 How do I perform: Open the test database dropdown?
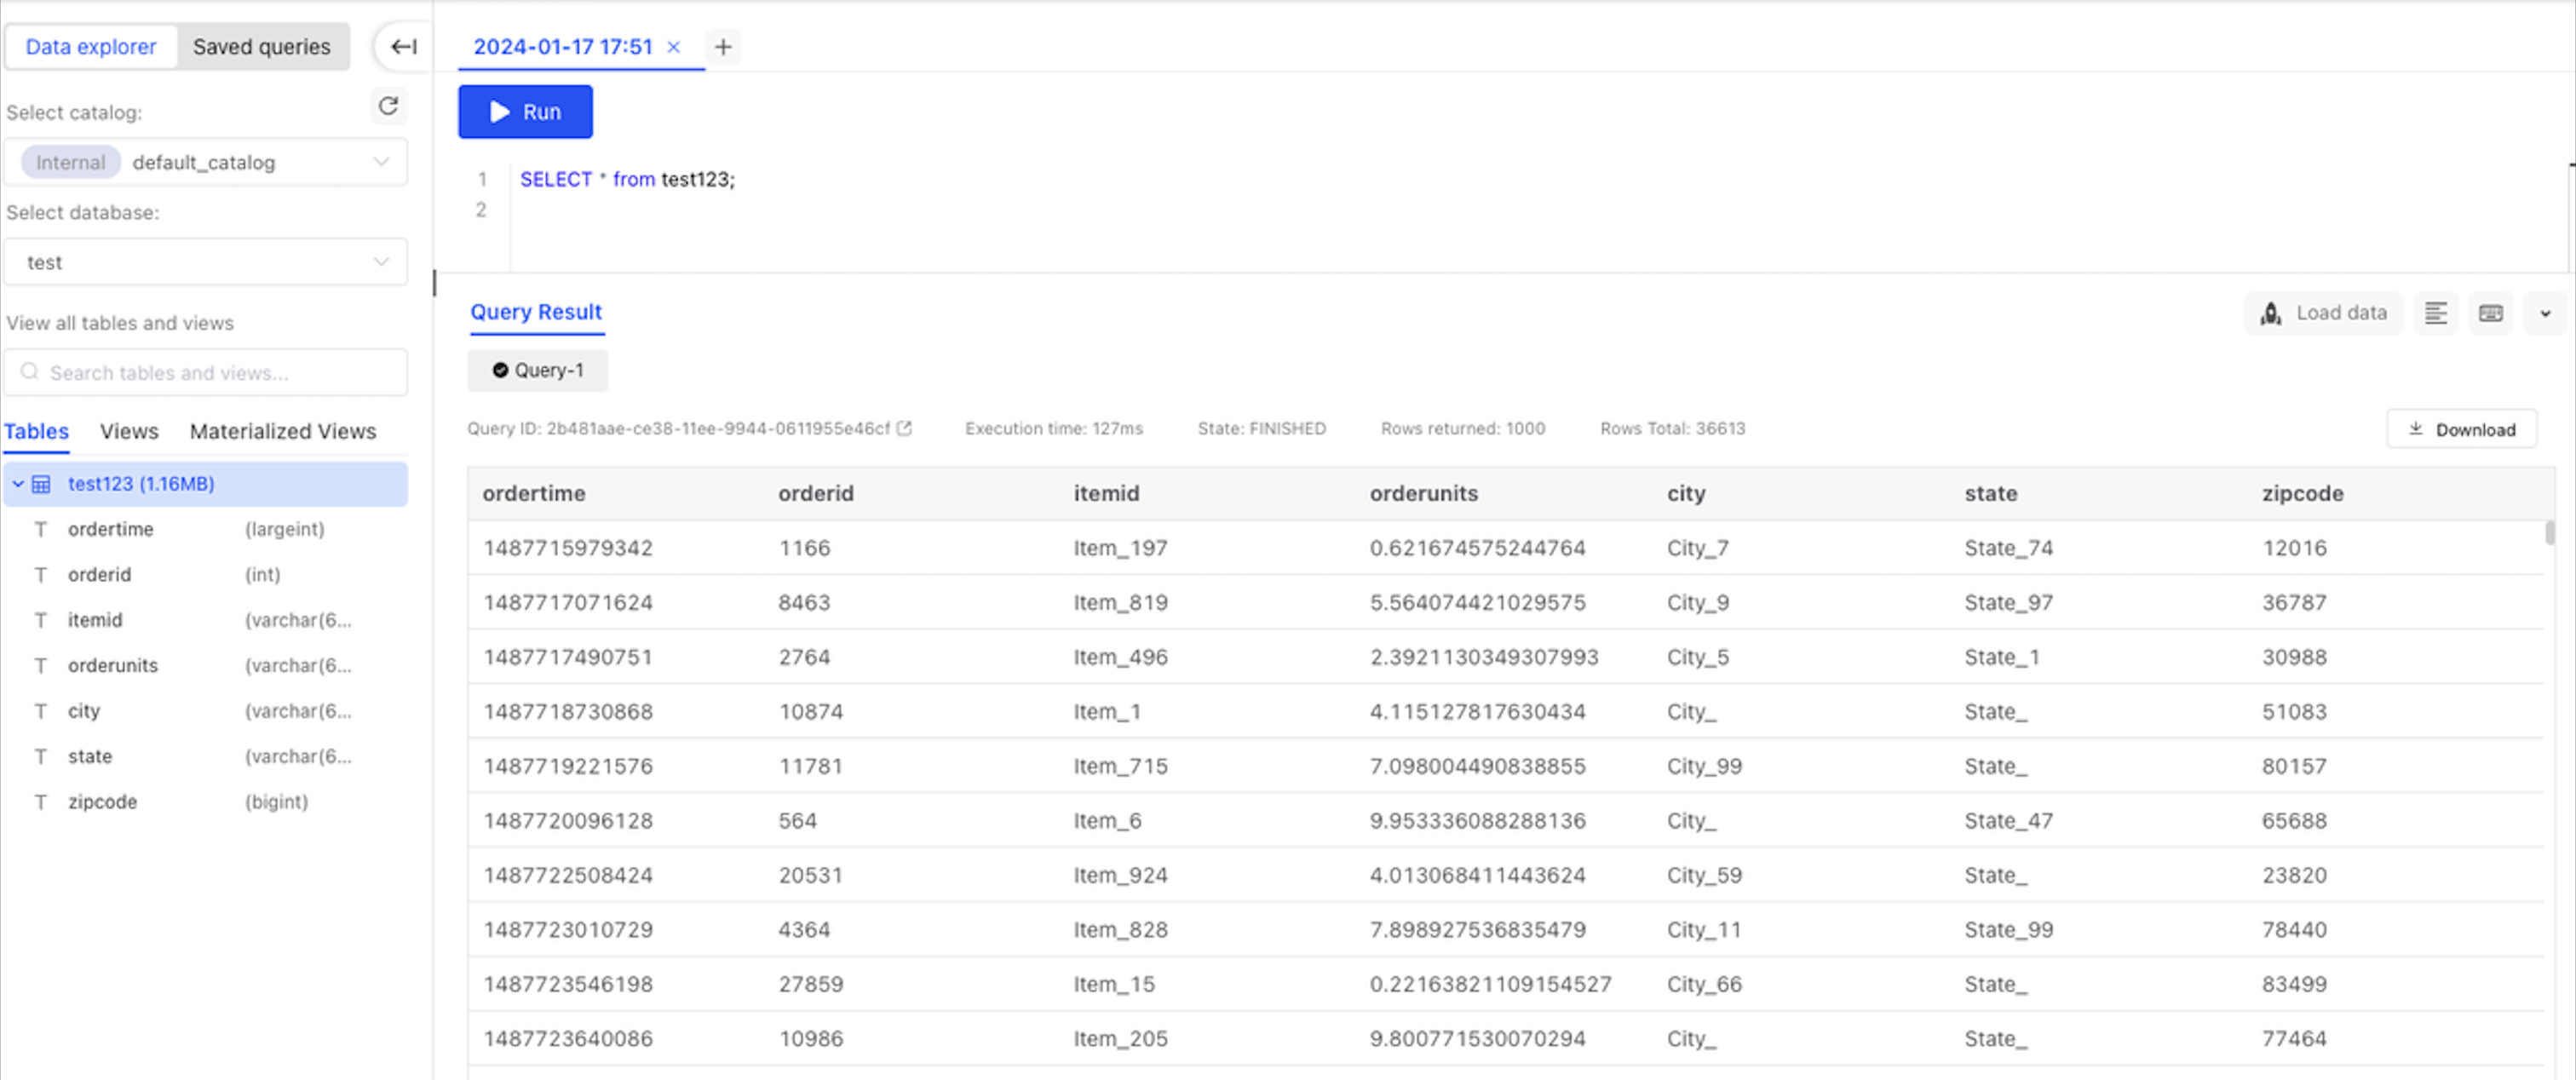(x=206, y=262)
